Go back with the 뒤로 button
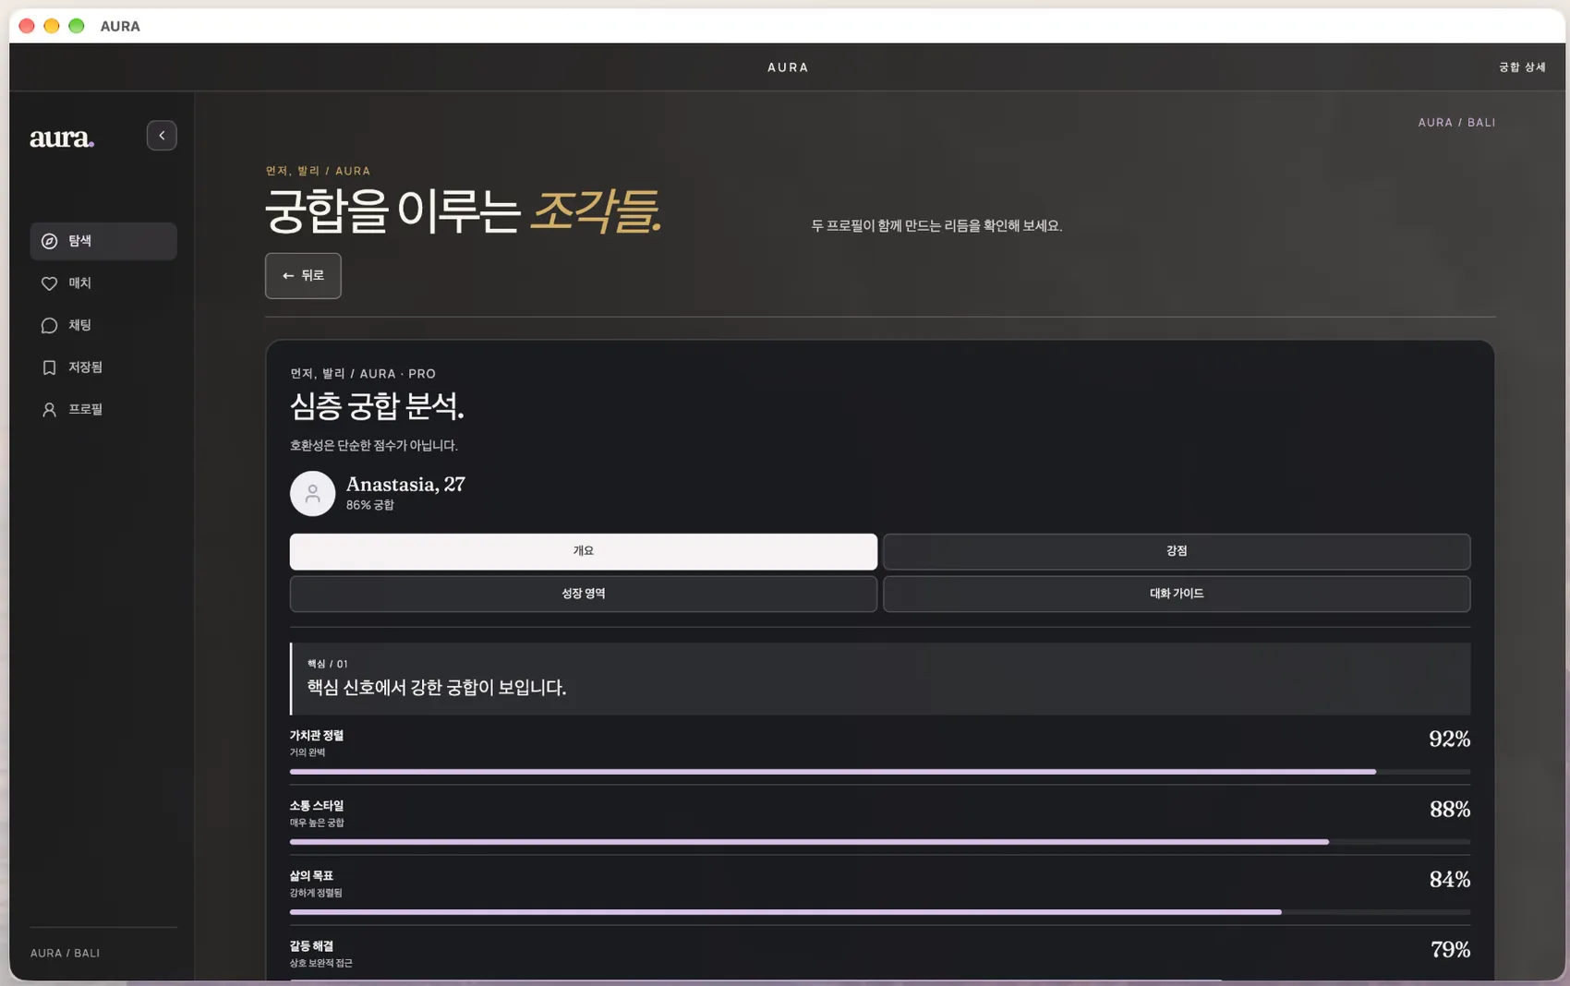Viewport: 1570px width, 986px height. 303,275
